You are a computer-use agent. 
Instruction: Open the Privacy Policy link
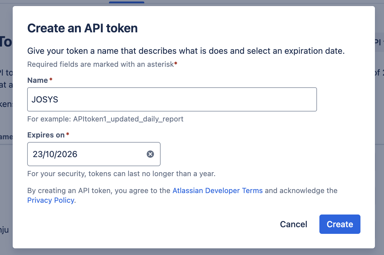click(50, 200)
